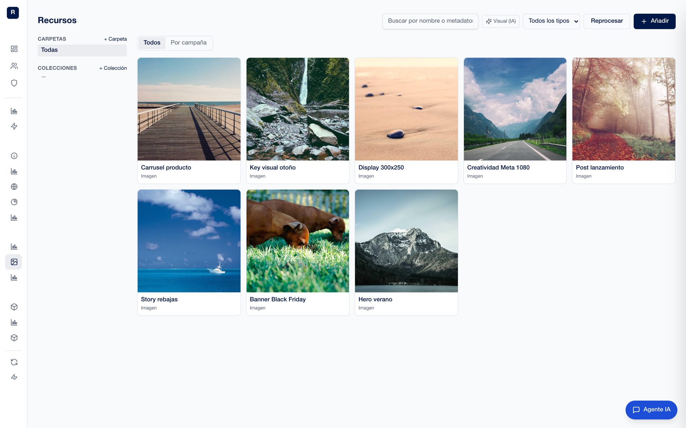Open the globe icon in the sidebar

pyautogui.click(x=14, y=187)
